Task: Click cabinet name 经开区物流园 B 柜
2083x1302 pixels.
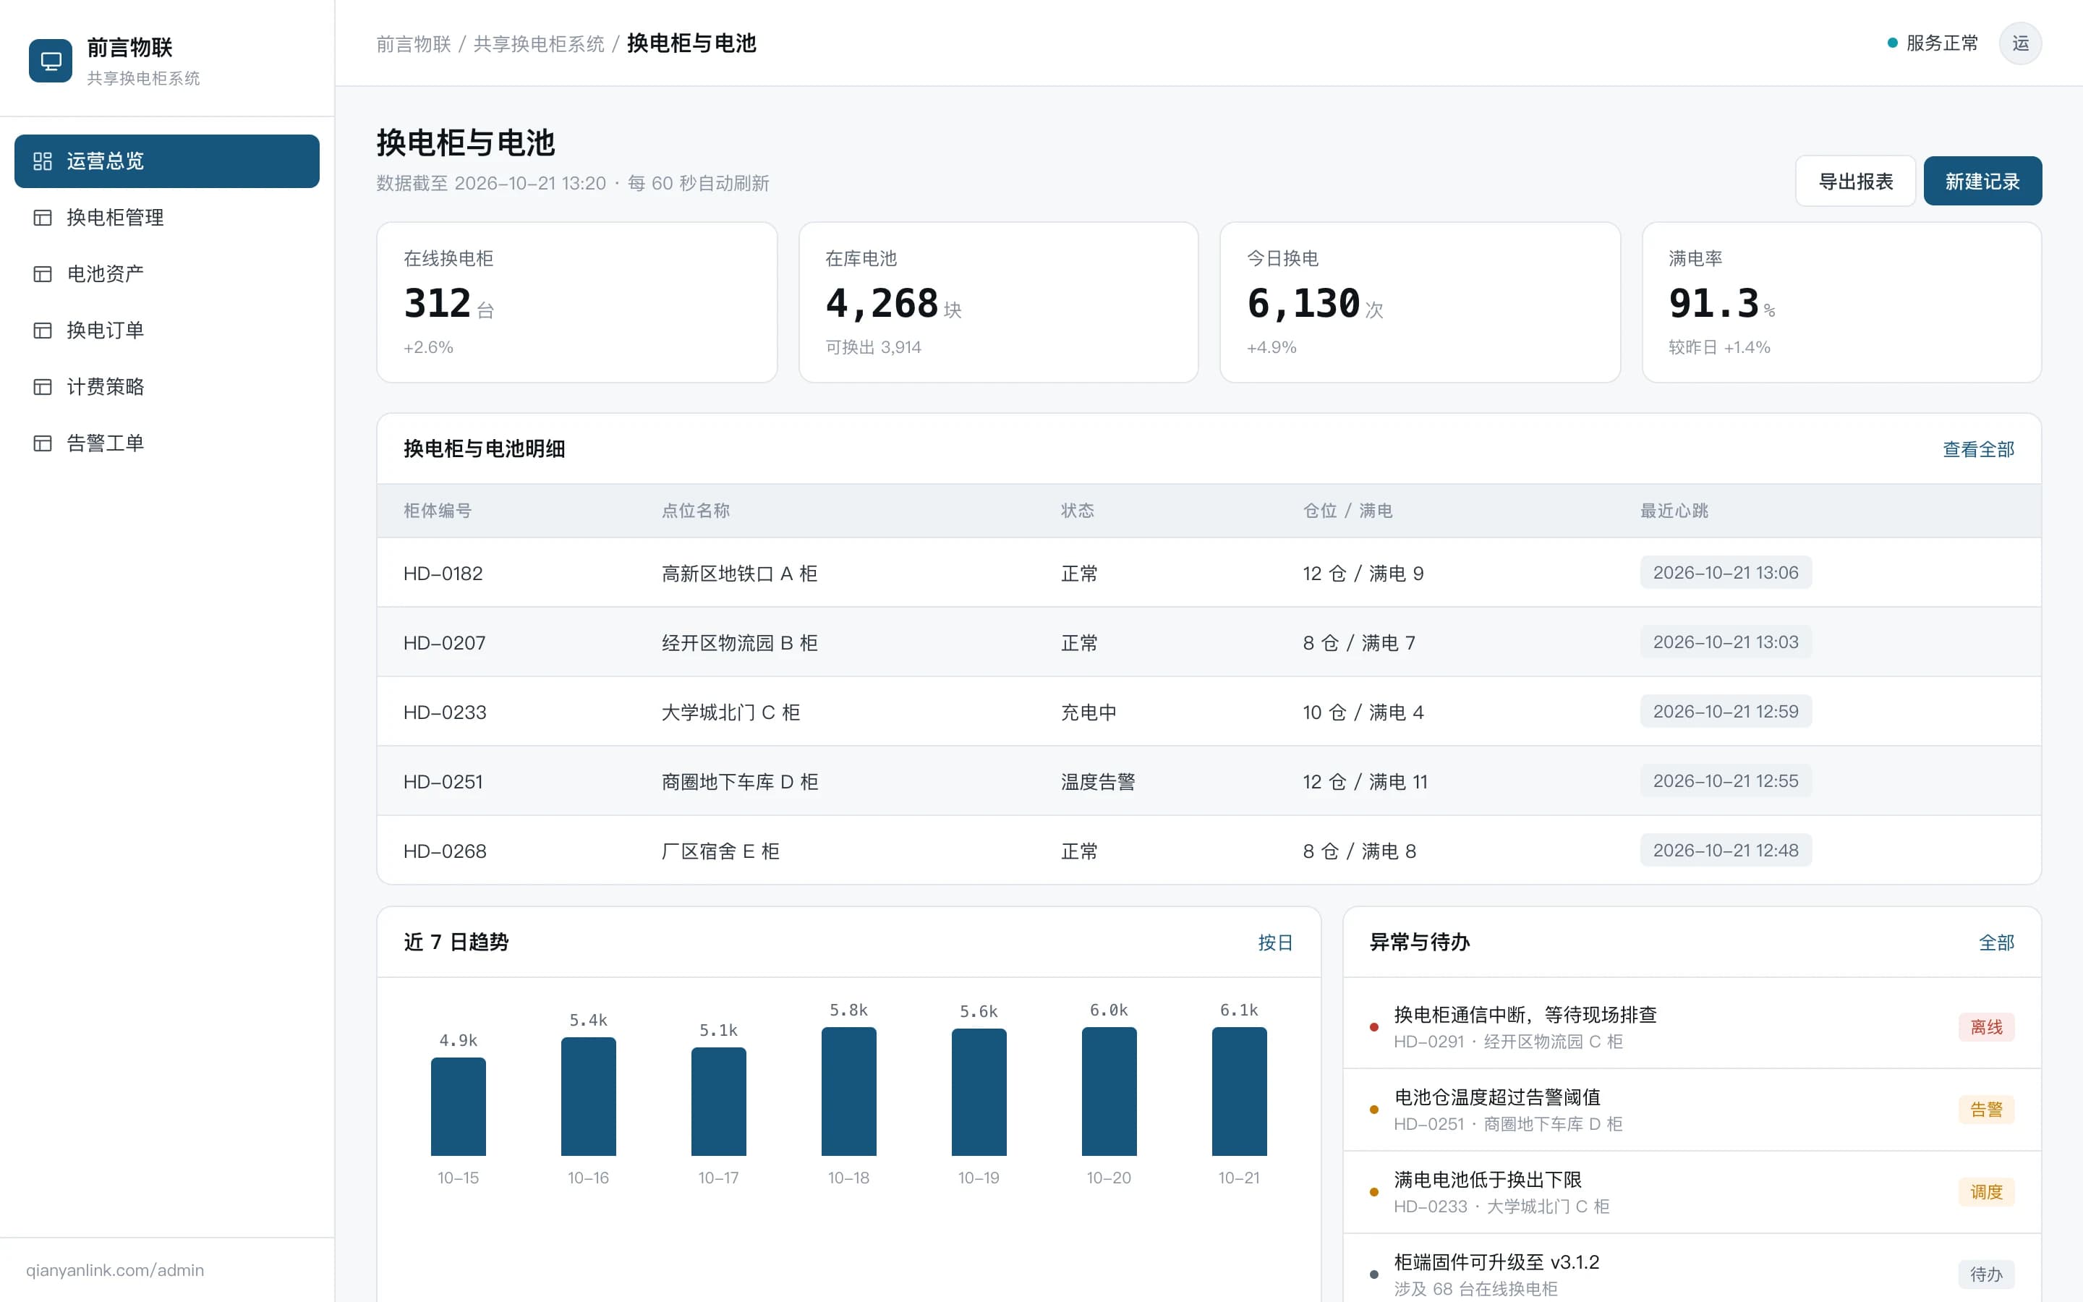Action: click(x=739, y=643)
